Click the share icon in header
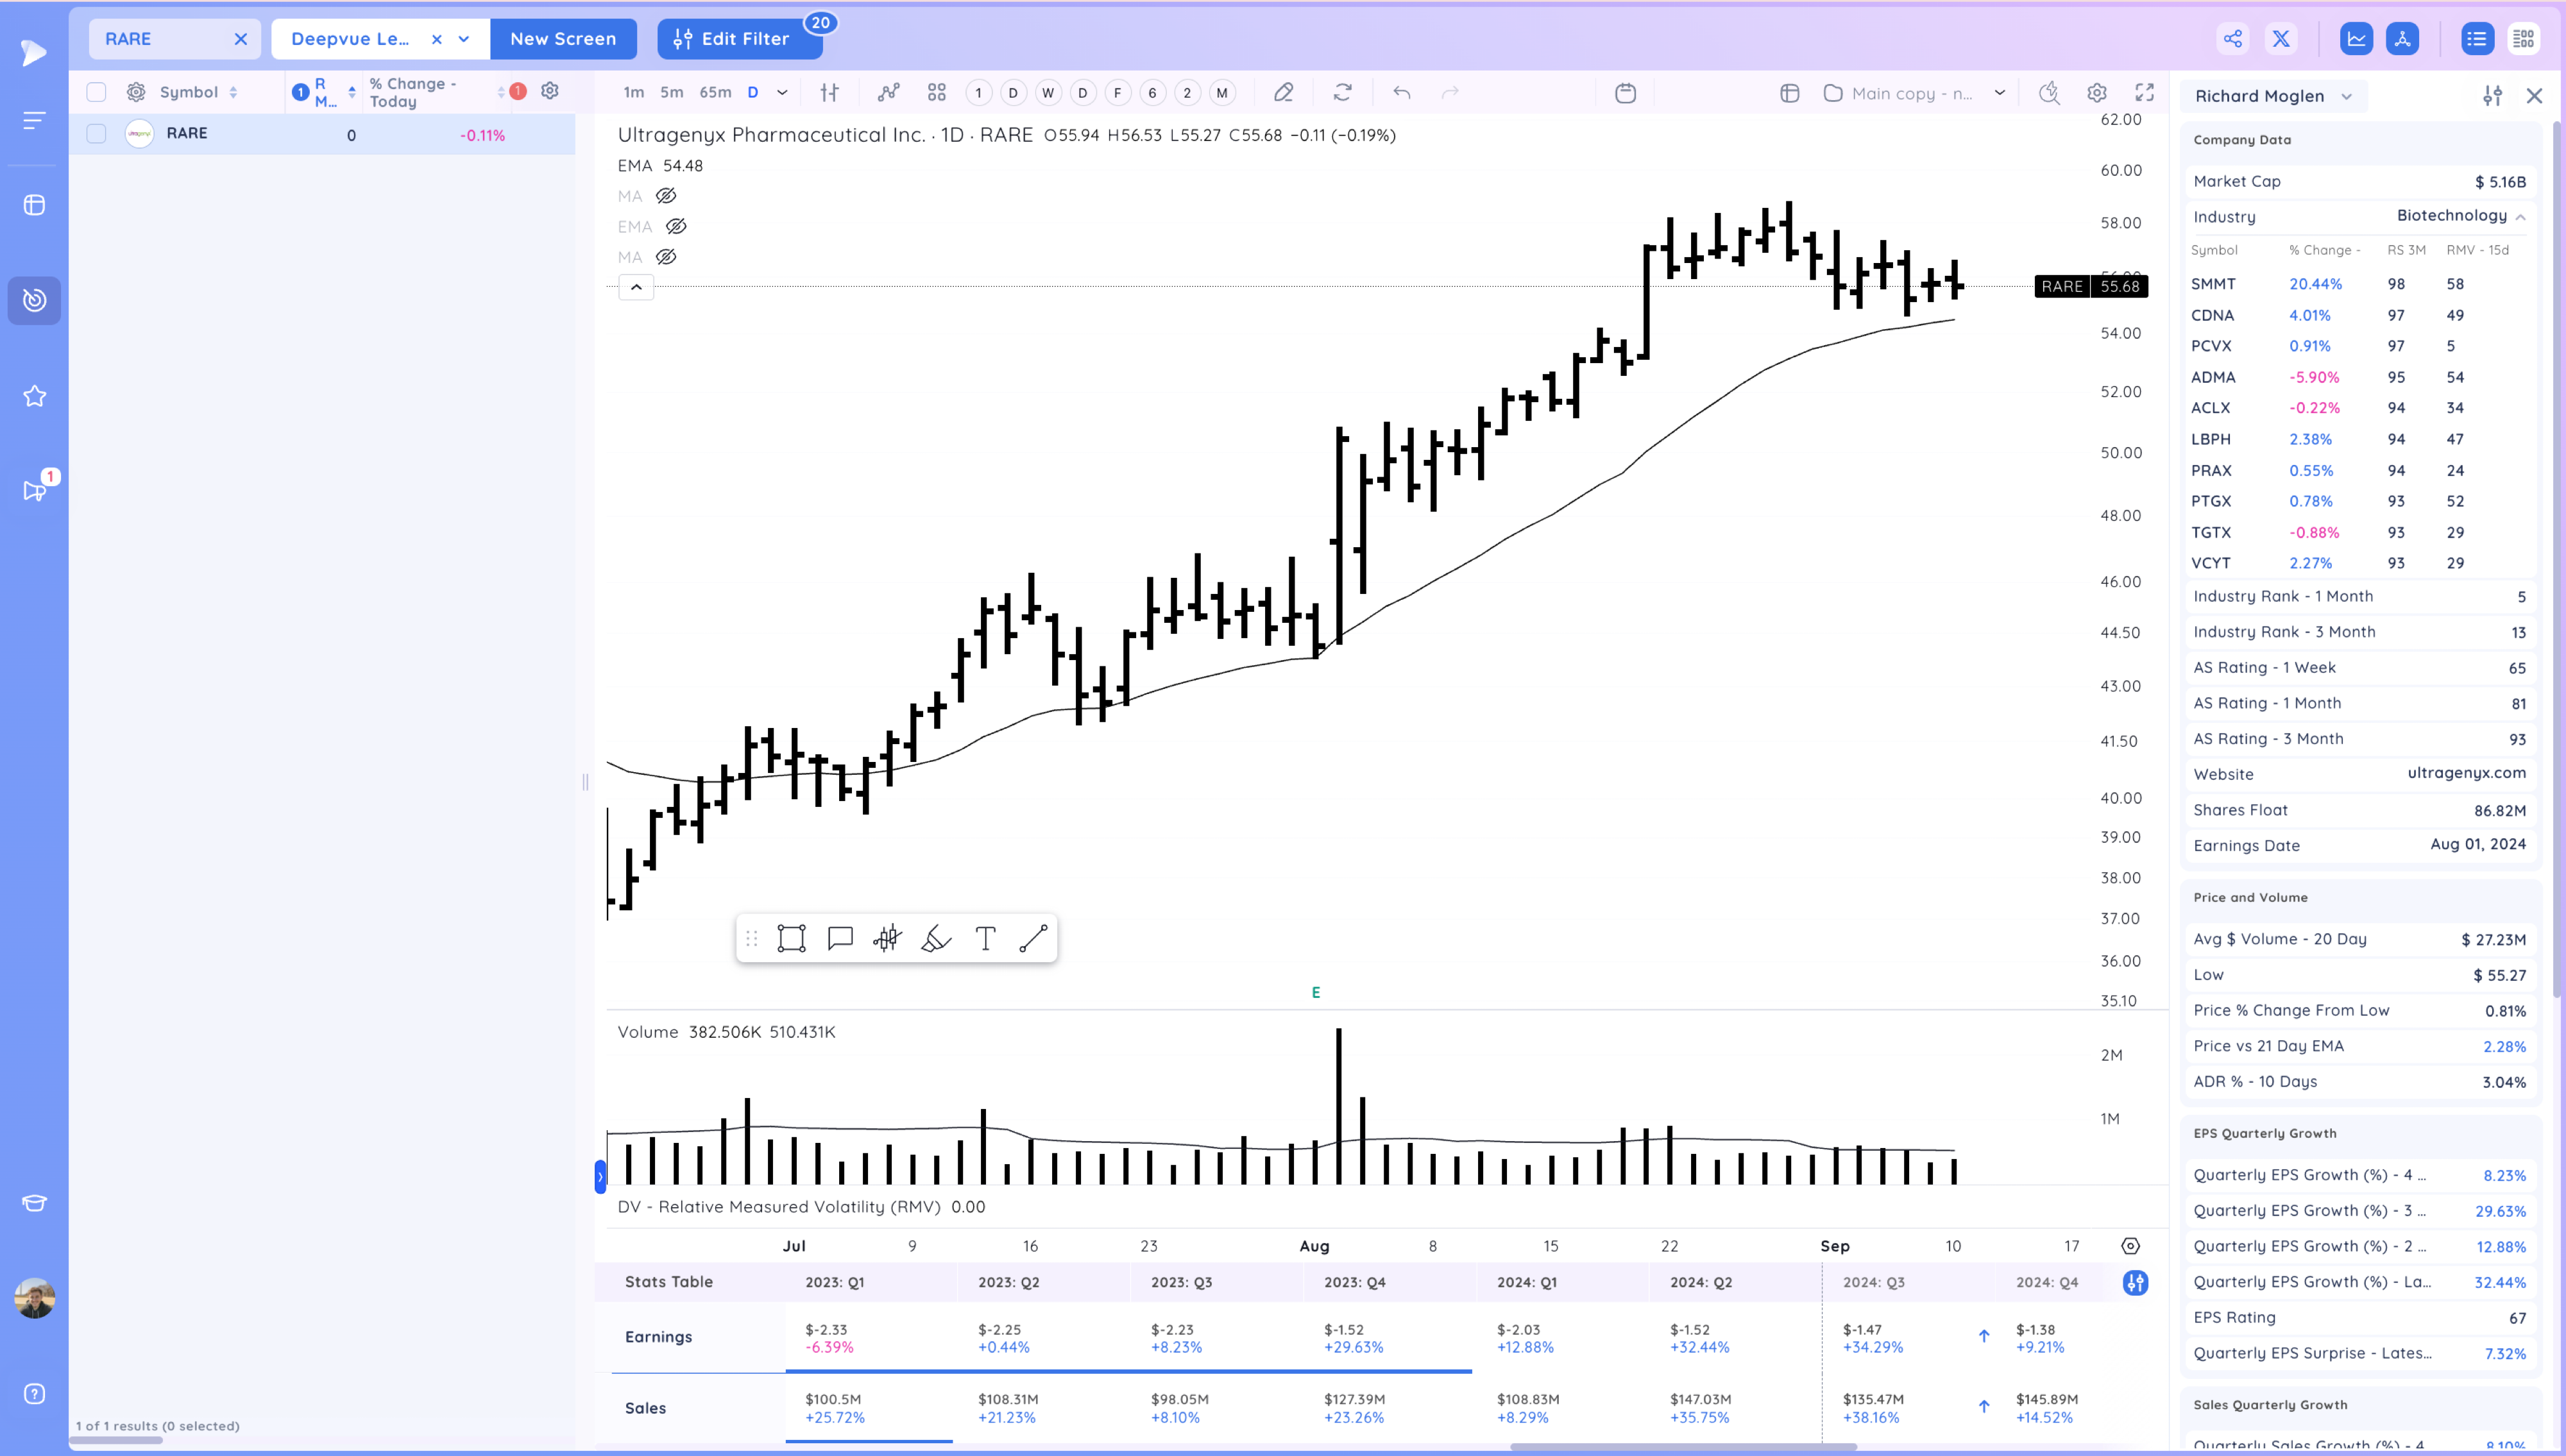 [x=2233, y=39]
